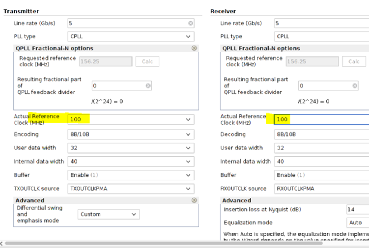Open Receiver User data width dropdown
369x248 pixels.
point(322,148)
